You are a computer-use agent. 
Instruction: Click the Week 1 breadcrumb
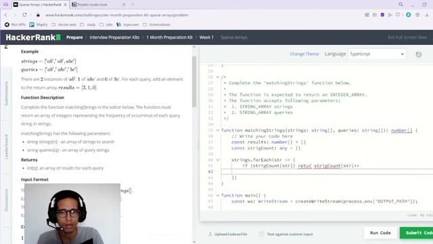pyautogui.click(x=206, y=37)
